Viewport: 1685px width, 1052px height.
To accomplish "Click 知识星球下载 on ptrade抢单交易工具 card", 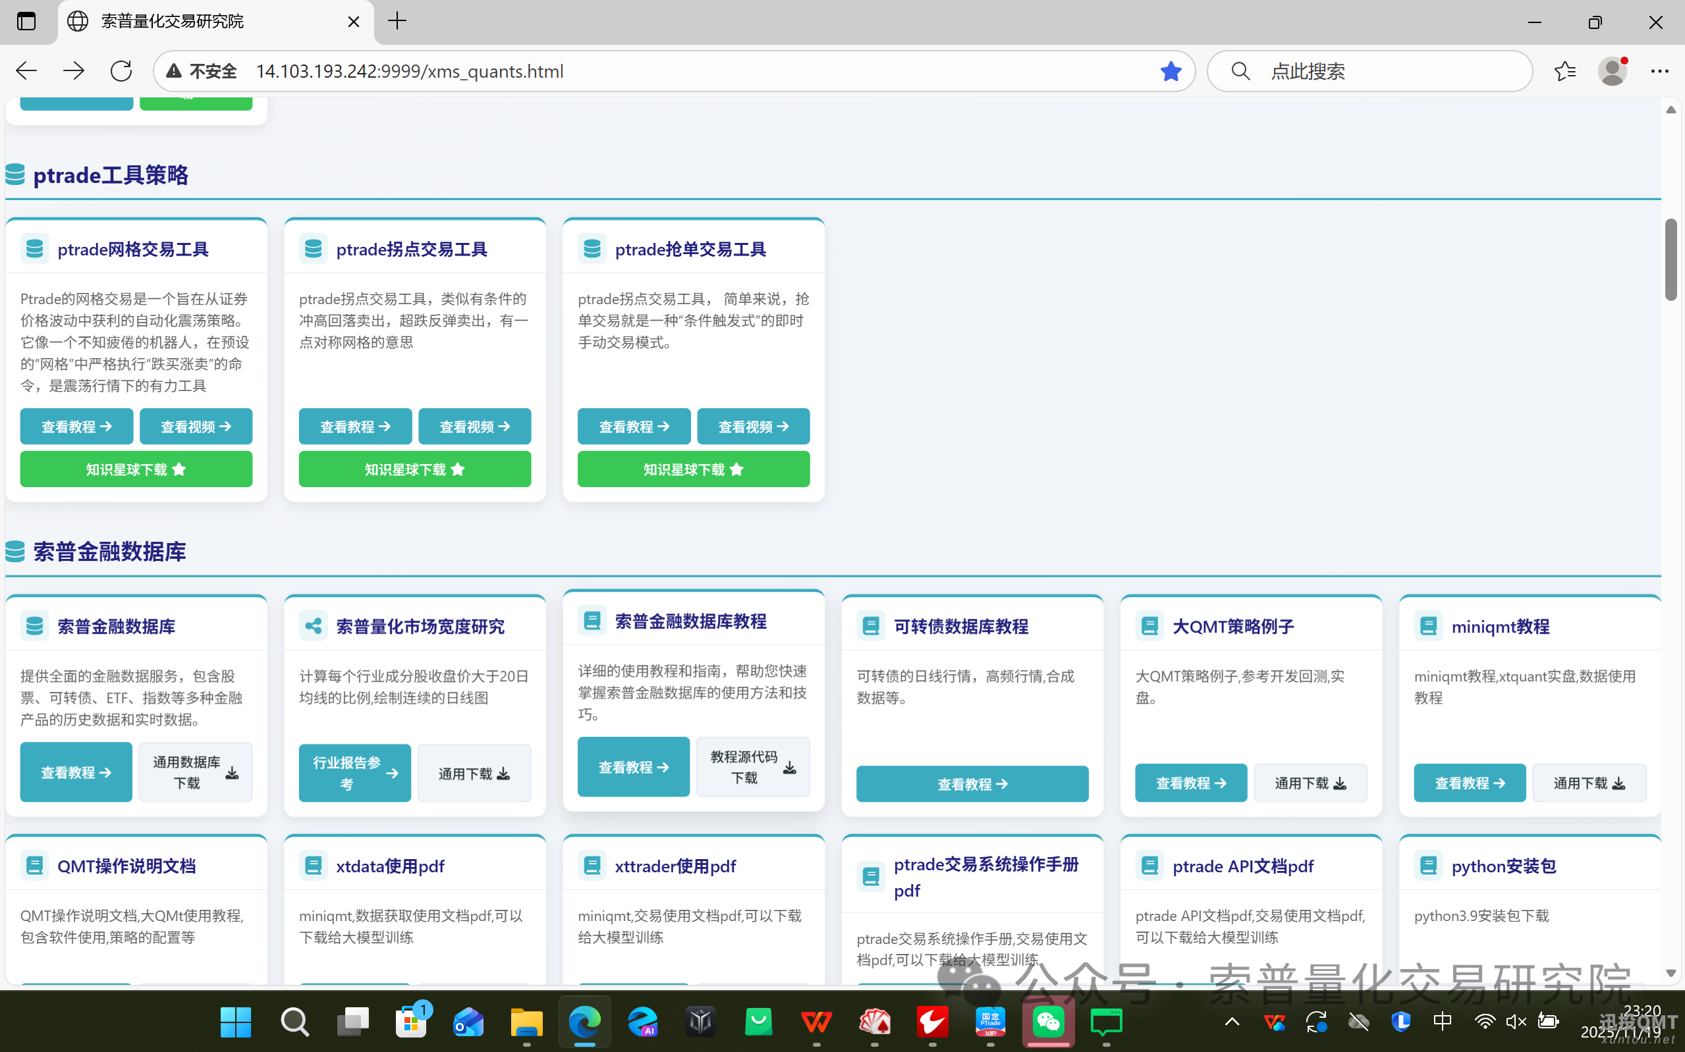I will click(692, 469).
